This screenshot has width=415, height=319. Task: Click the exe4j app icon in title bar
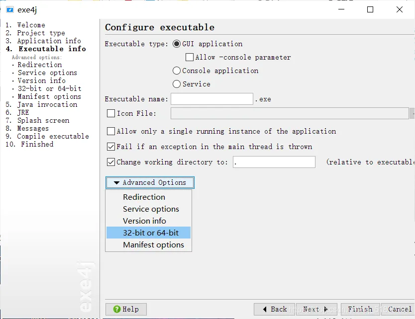[10, 9]
